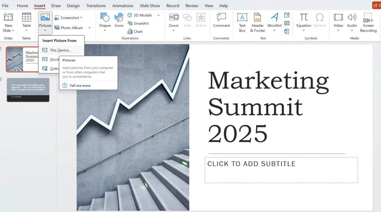Image resolution: width=381 pixels, height=212 pixels.
Task: Open the Transitions tab
Action: tap(96, 6)
